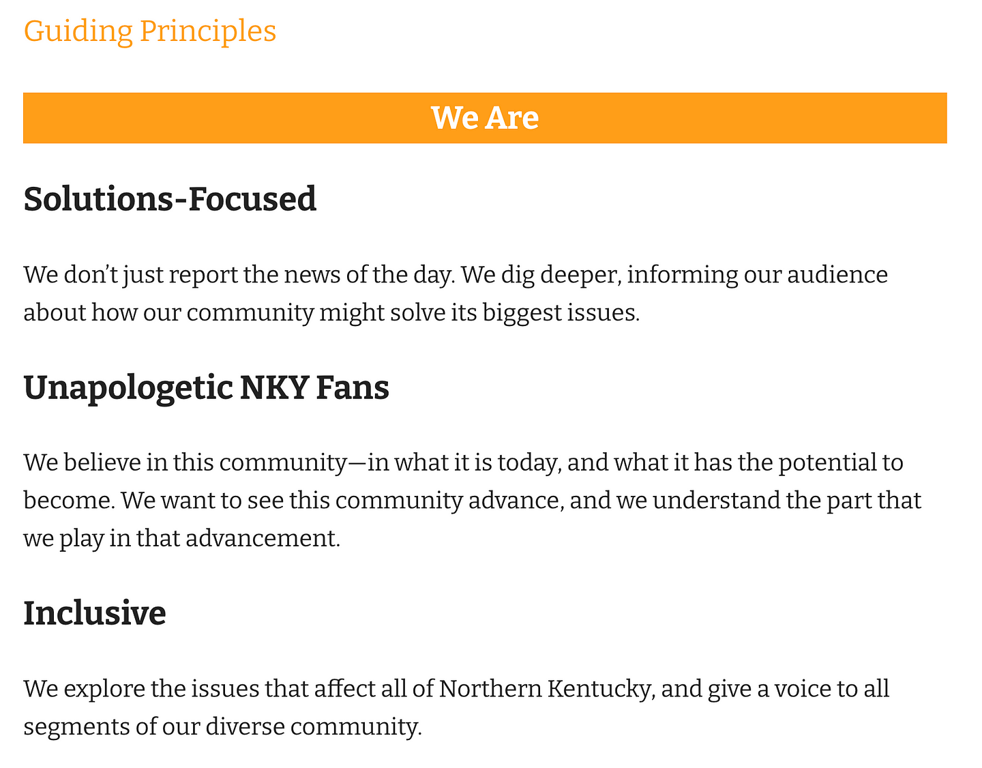Image resolution: width=982 pixels, height=768 pixels.
Task: Click the phrase "has the potential to"
Action: [798, 462]
